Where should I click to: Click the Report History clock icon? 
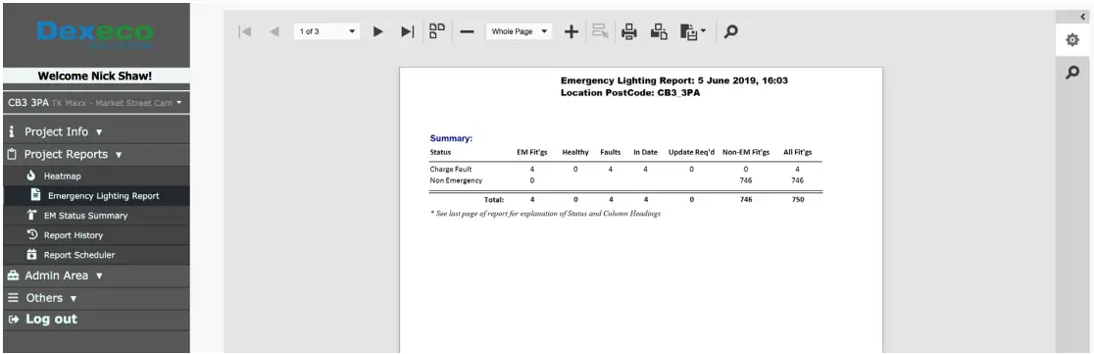coord(31,234)
